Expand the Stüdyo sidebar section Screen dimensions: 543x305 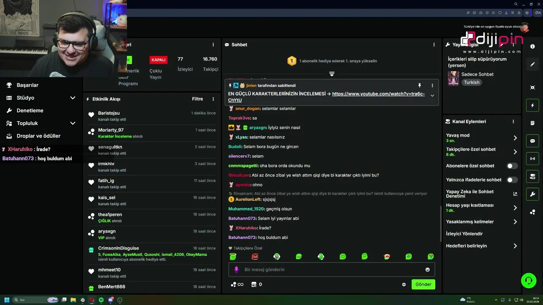40,98
